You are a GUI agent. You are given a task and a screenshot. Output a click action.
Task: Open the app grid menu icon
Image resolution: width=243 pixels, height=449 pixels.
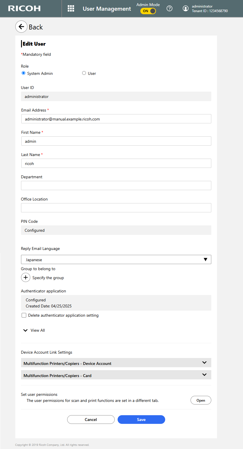coord(71,8)
